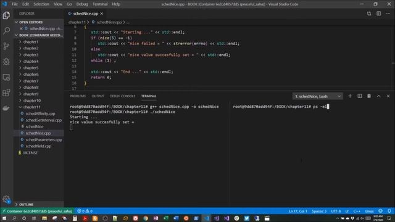Open the Remote Explorer view
Viewport: 395px width, 222px height.
point(6,77)
